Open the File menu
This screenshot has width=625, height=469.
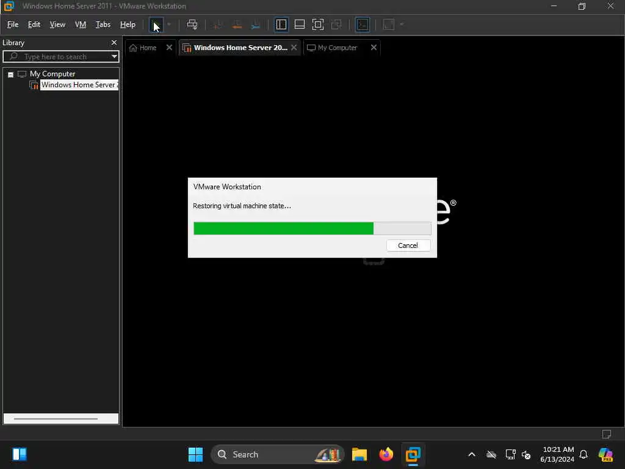(x=13, y=24)
